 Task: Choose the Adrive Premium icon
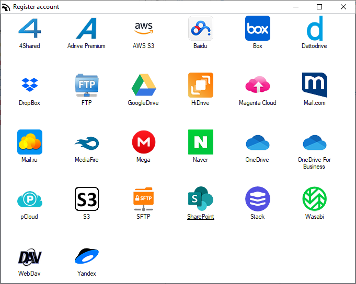[86, 28]
